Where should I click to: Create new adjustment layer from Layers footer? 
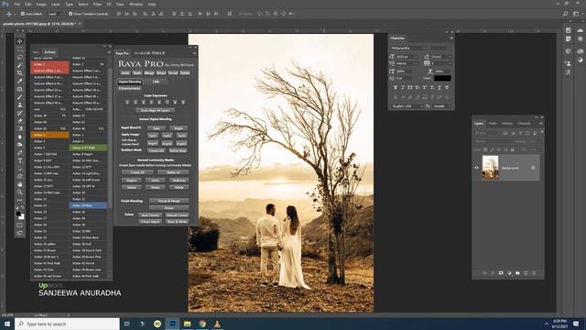click(x=509, y=273)
